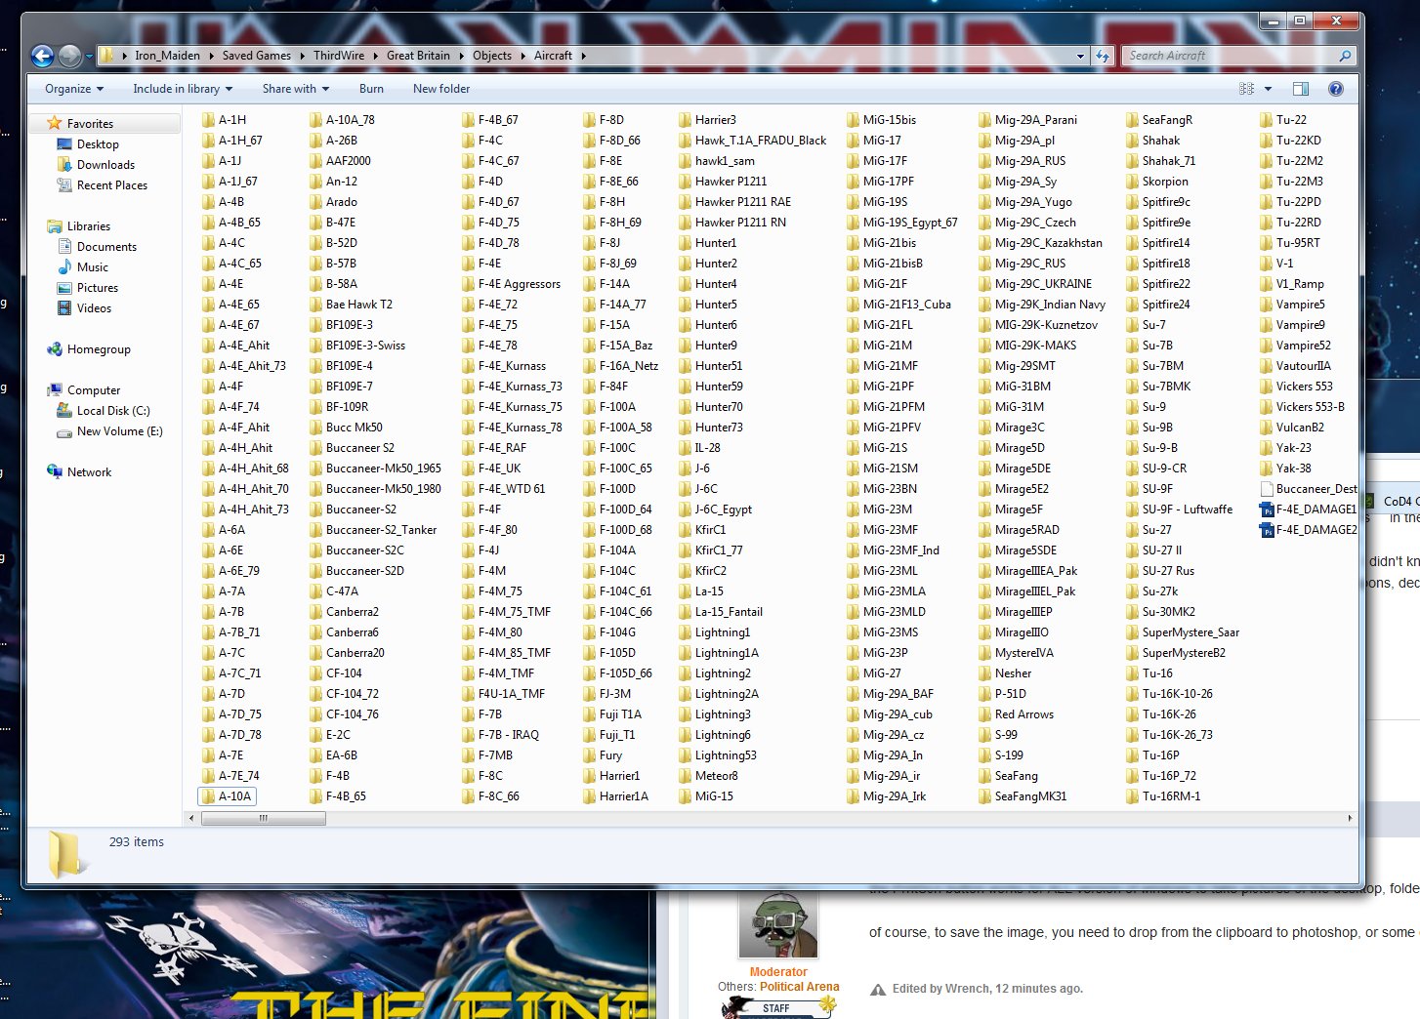Select the folder named "Su-30MK2"
Viewport: 1420px width, 1019px height.
(1160, 612)
